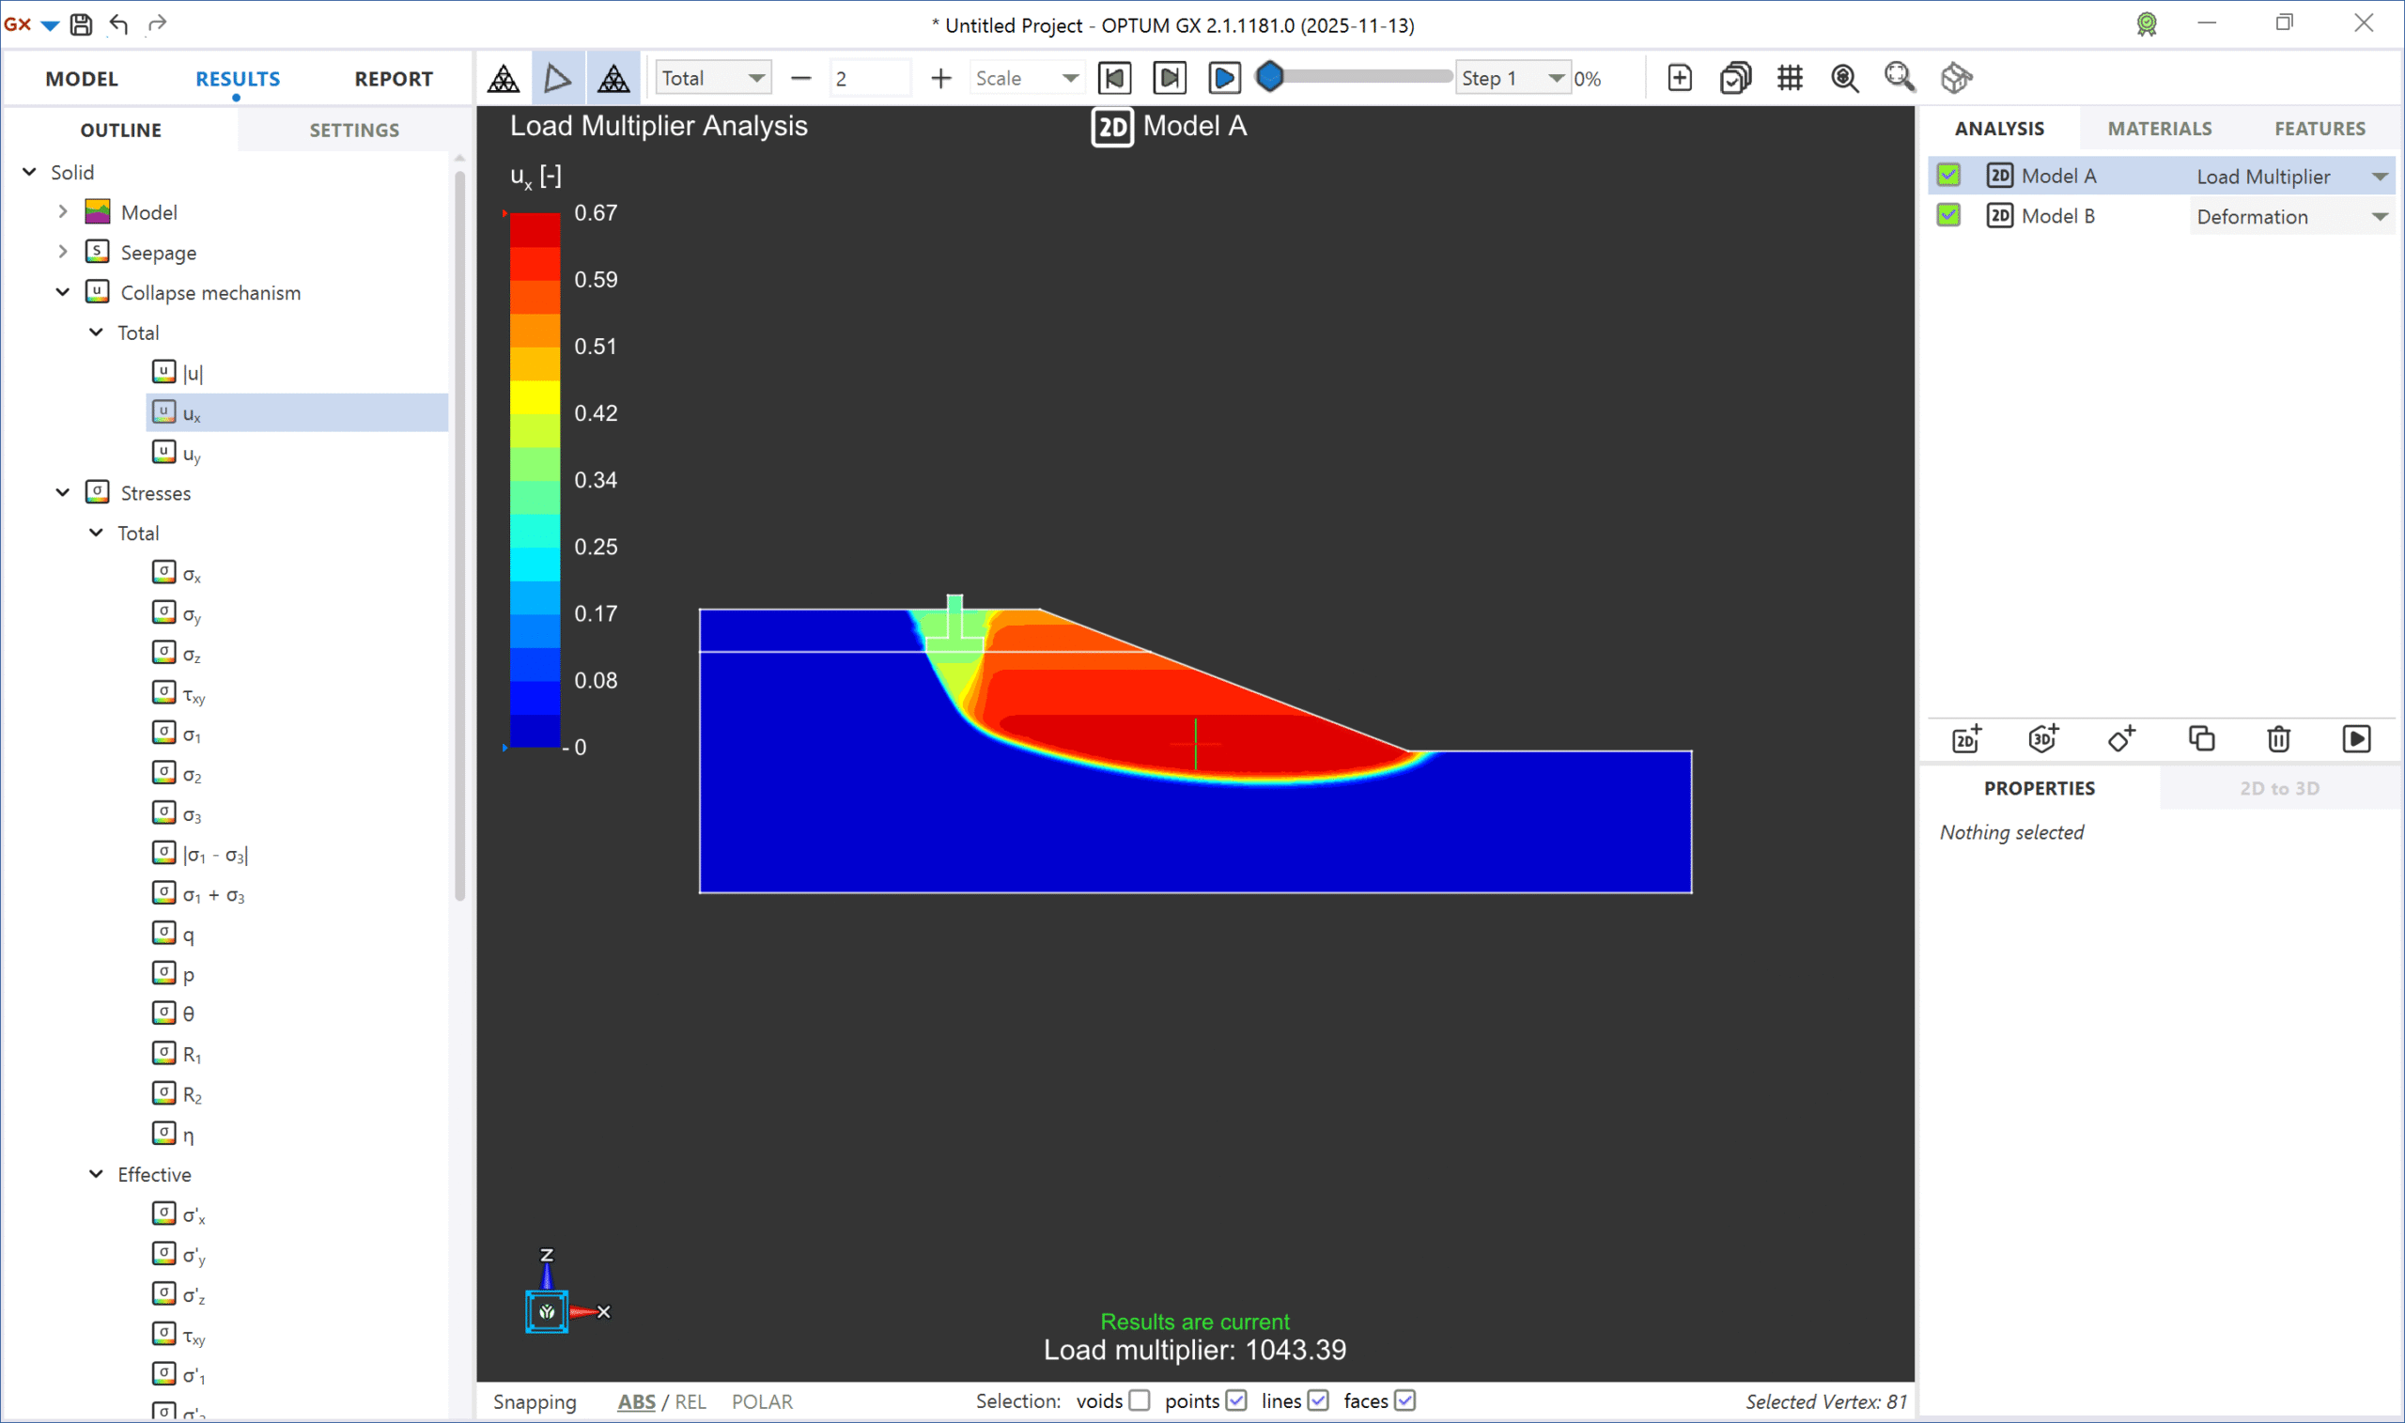
Task: Switch snapping to REL mode
Action: coord(690,1402)
